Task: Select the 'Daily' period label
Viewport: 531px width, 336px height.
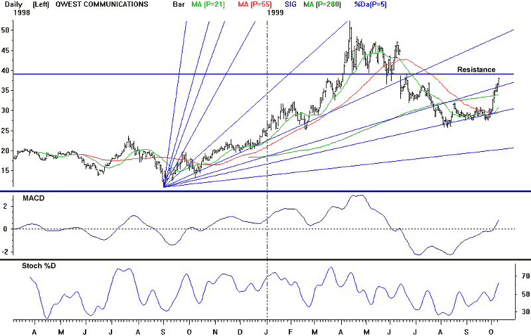Action: pyautogui.click(x=13, y=5)
